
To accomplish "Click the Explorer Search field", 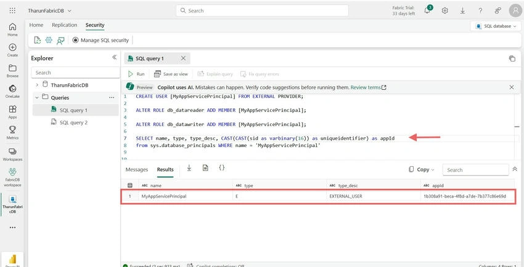I will point(76,73).
